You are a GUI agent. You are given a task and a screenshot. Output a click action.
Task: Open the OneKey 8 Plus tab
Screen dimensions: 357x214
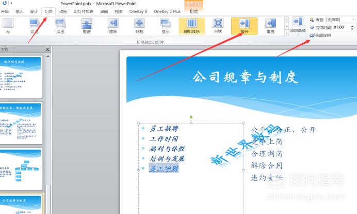(x=167, y=11)
